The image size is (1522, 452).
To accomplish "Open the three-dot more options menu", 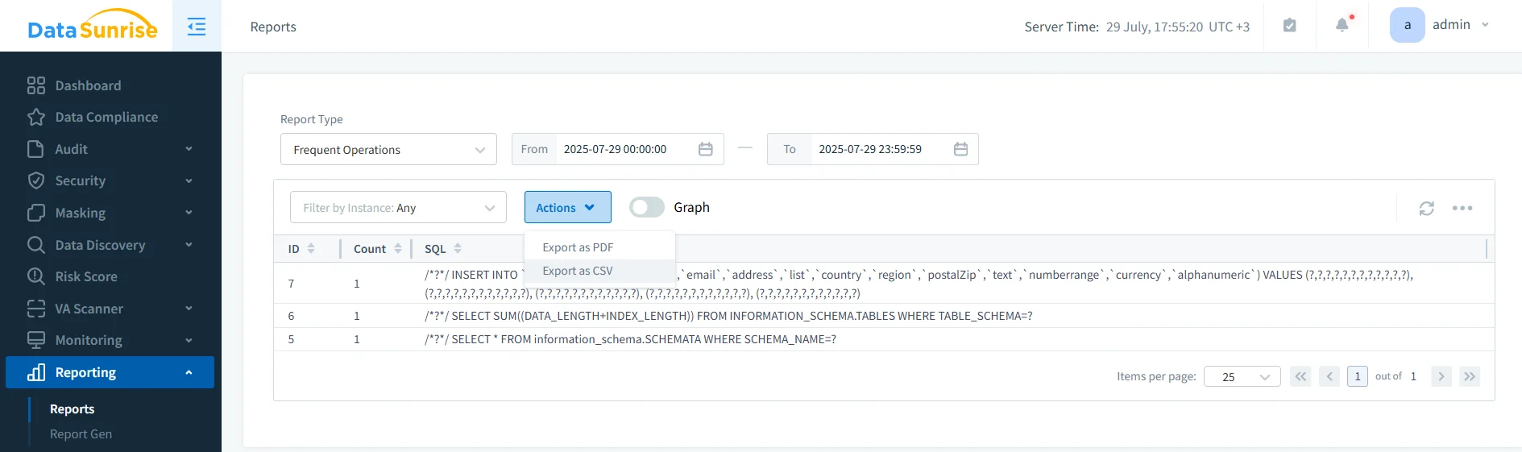I will 1462,209.
